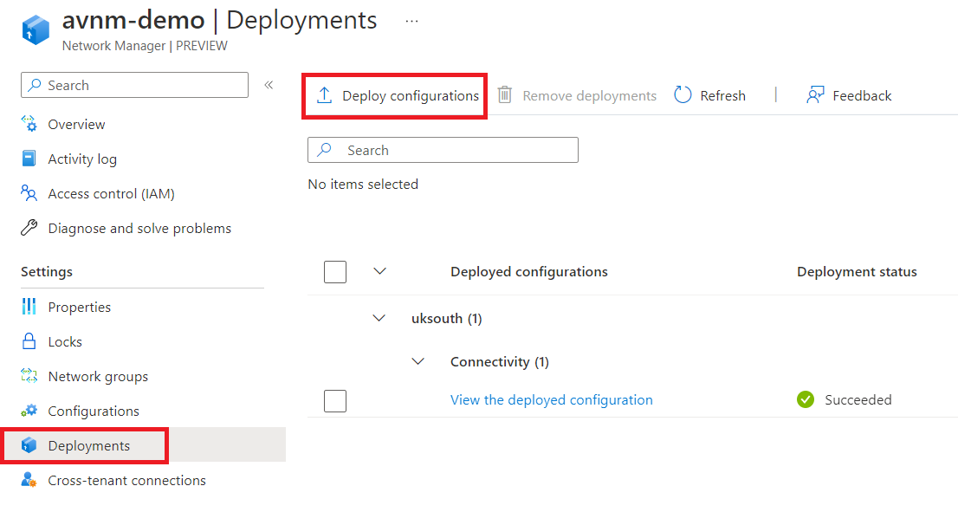Click the Remove deployments label
This screenshot has width=958, height=512.
(590, 96)
